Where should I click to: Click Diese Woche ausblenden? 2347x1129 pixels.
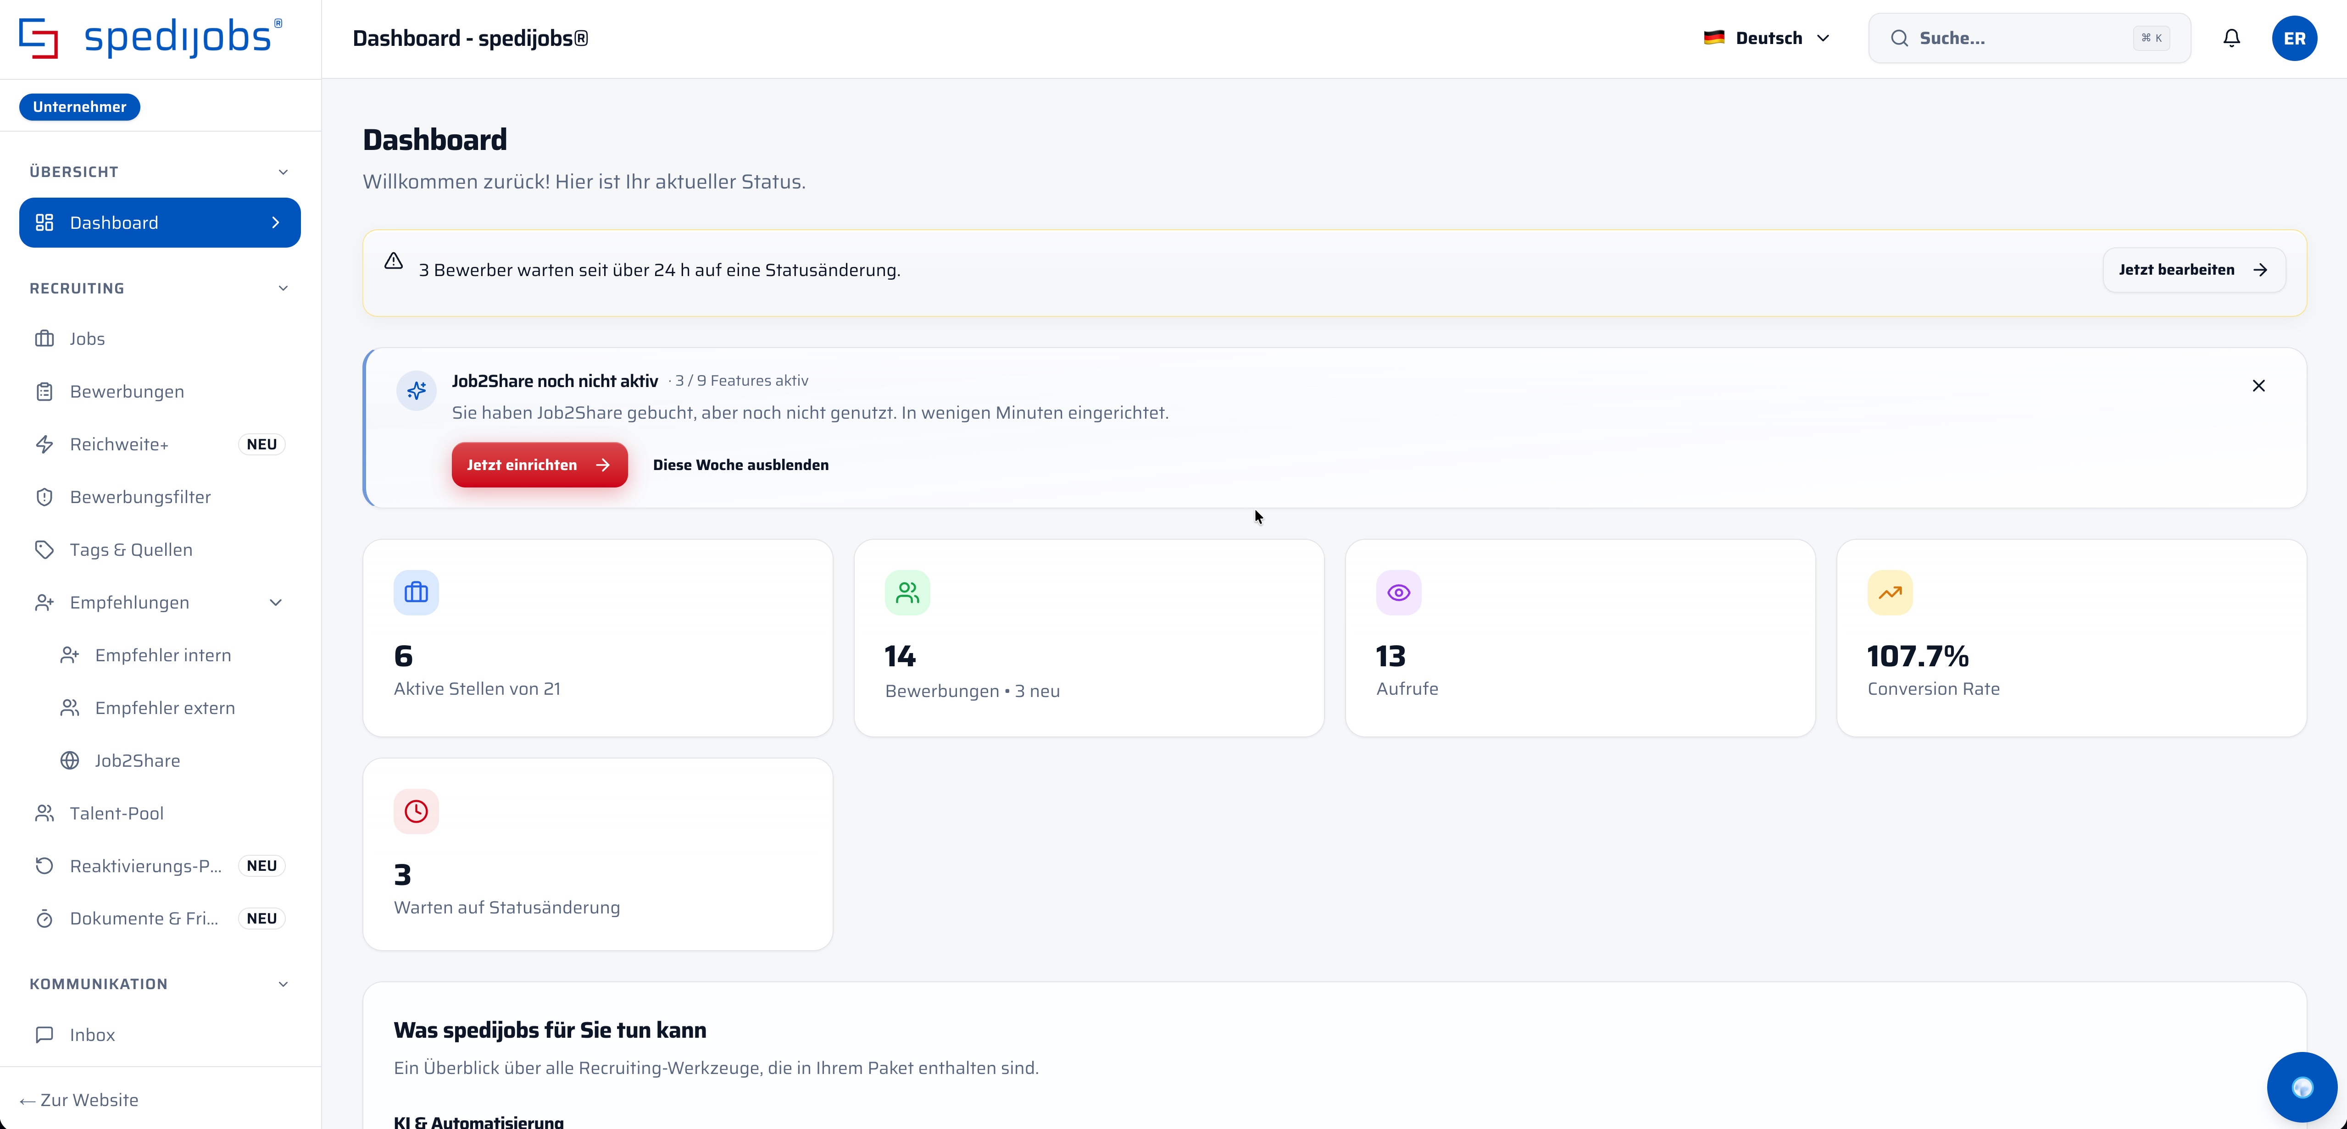pos(741,465)
